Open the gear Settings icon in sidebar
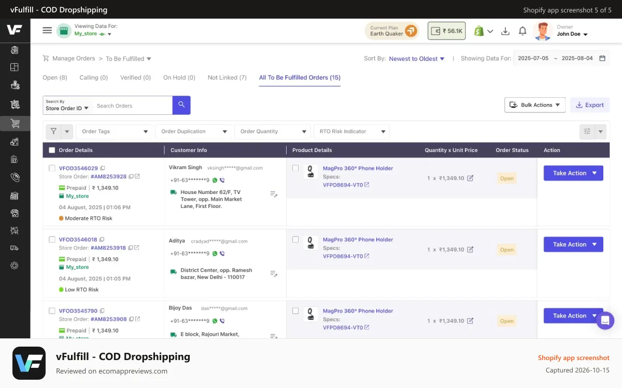Viewport: 622px width, 388px height. coord(15,265)
